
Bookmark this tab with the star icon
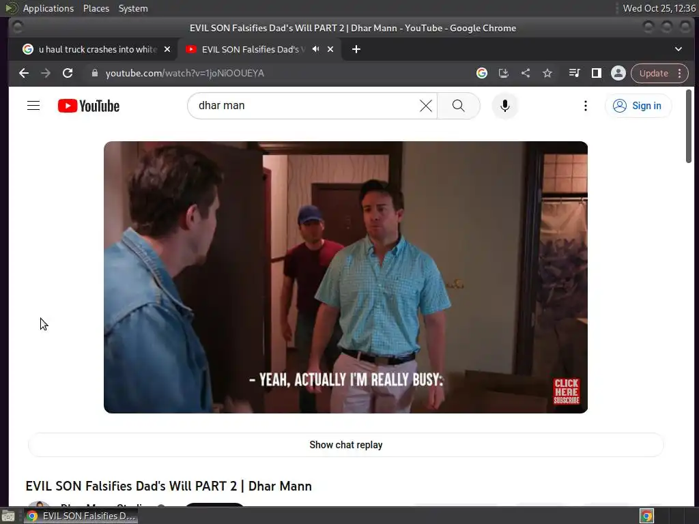pyautogui.click(x=547, y=73)
